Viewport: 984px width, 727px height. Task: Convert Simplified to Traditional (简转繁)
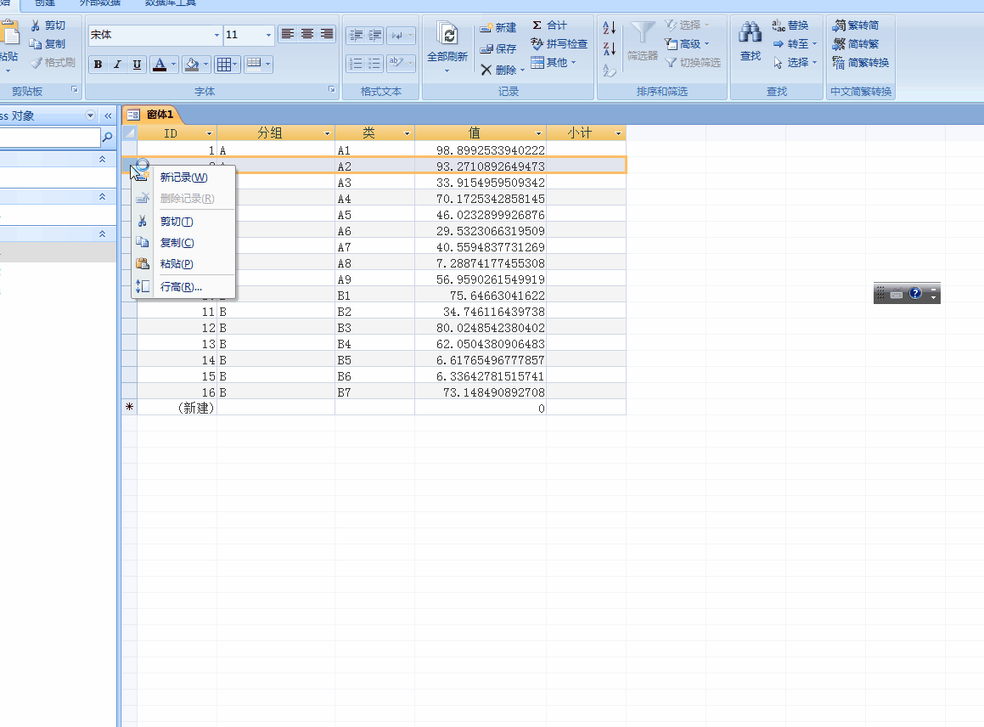coord(855,44)
